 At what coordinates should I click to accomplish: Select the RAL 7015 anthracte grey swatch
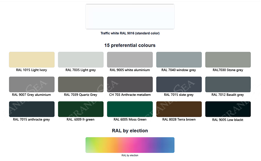(32, 109)
